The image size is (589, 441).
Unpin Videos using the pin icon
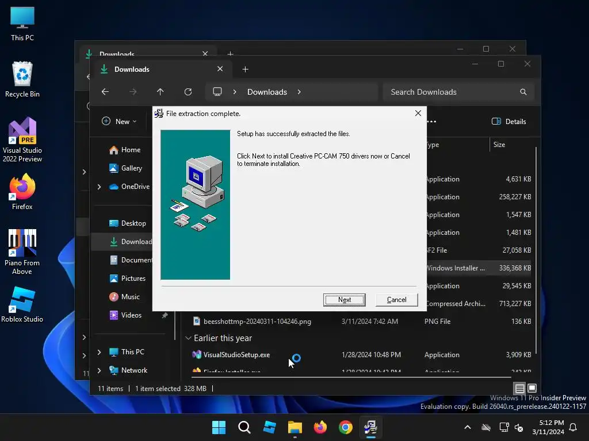(x=165, y=315)
